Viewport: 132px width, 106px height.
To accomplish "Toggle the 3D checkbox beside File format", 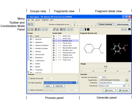I will point(127,86).
